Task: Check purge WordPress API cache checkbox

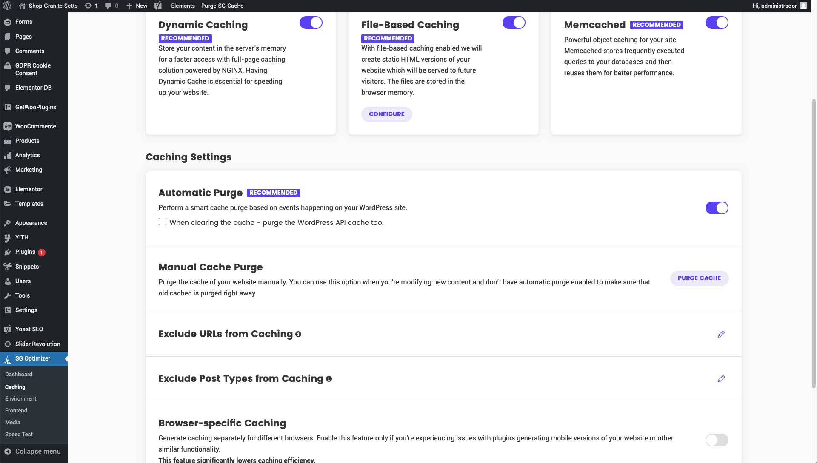Action: pos(163,222)
